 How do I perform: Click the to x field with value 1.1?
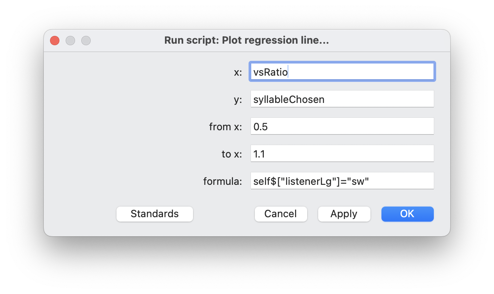click(x=342, y=153)
